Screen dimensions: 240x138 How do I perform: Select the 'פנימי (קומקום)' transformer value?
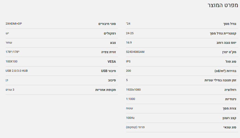click(x=135, y=127)
